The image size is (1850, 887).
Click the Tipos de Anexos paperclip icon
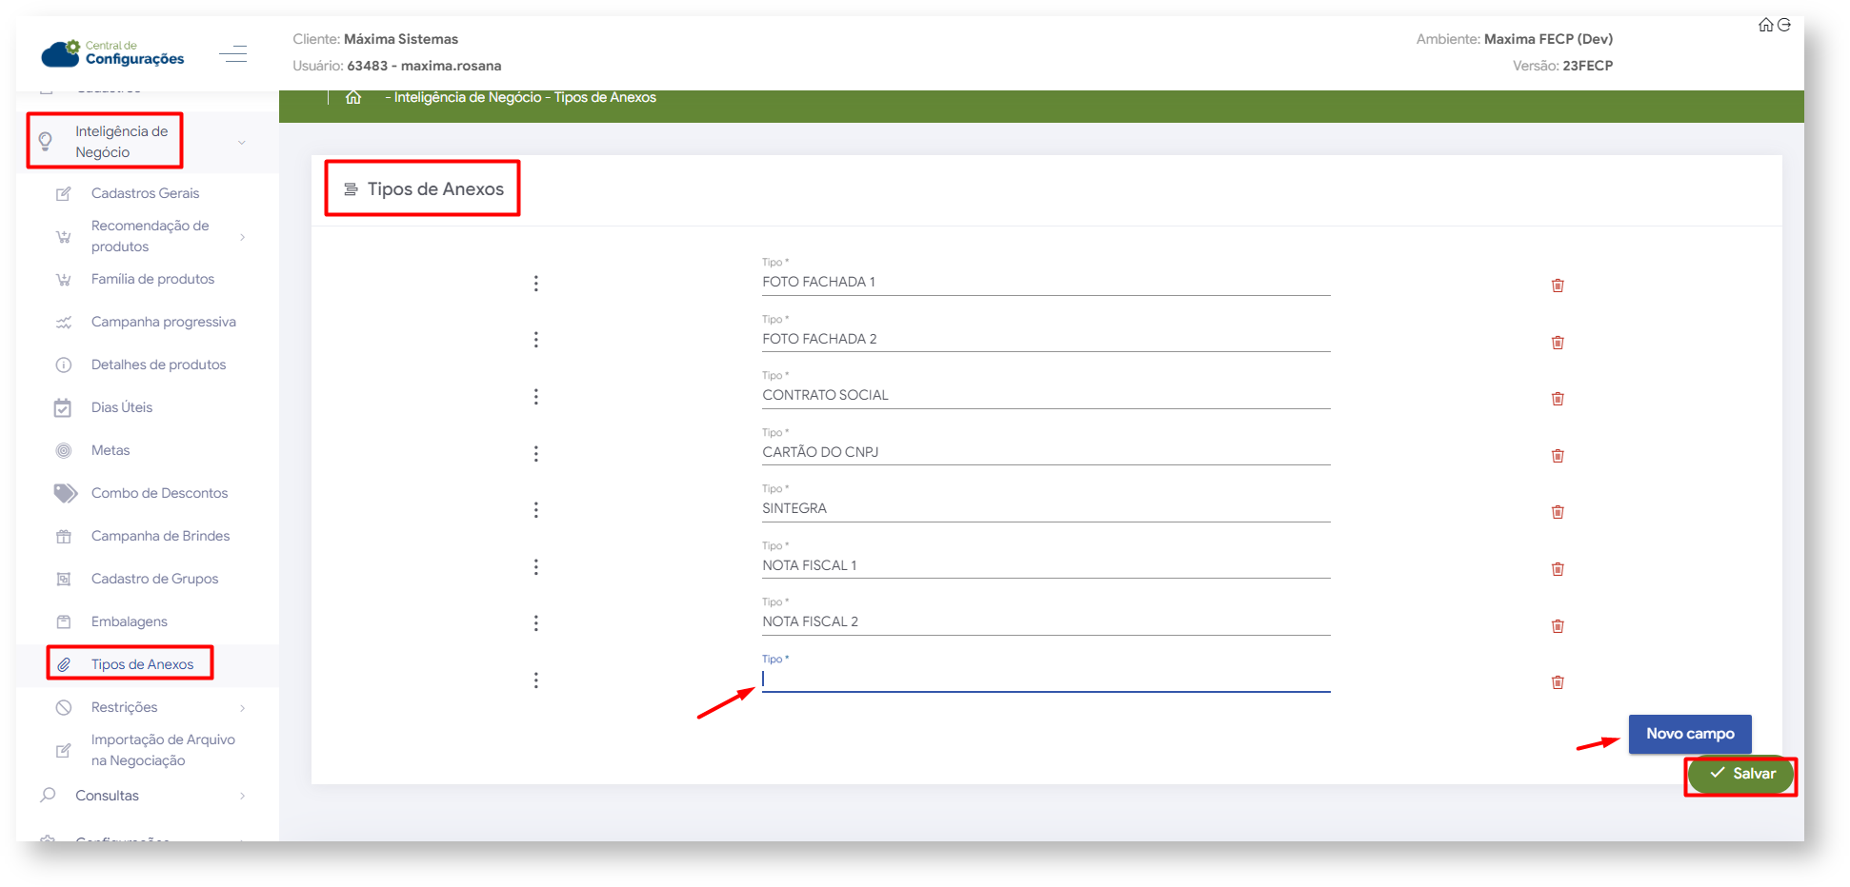(64, 664)
